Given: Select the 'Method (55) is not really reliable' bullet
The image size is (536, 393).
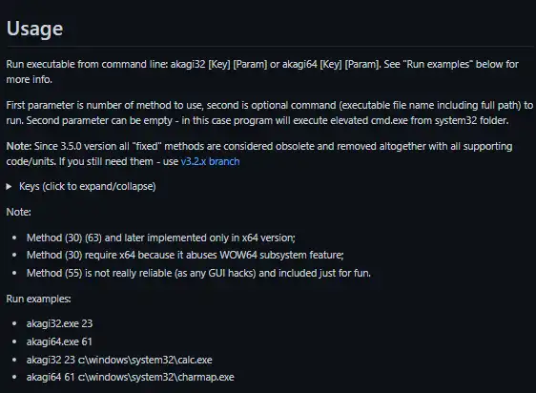Looking at the screenshot, I should tap(198, 273).
